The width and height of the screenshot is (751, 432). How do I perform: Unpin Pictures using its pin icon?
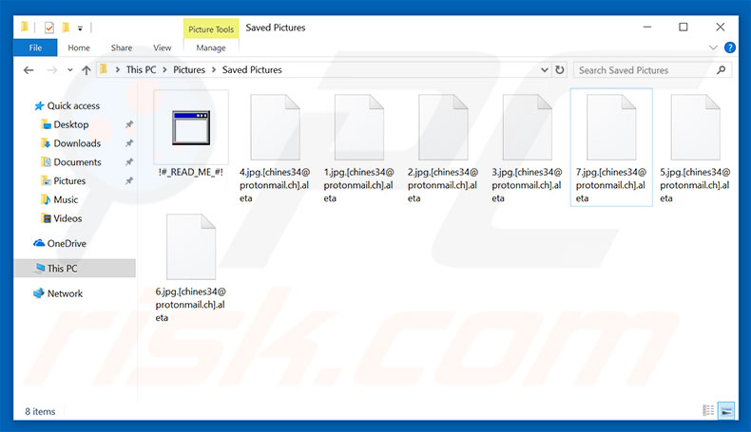click(129, 180)
